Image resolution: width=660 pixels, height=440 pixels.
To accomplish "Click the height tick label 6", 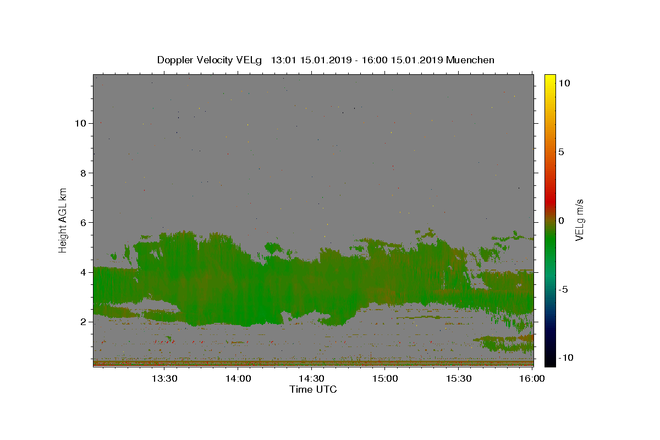I will (x=82, y=222).
